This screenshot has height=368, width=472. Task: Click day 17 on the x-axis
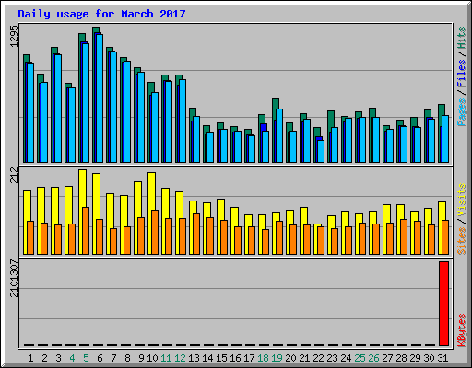point(249,358)
